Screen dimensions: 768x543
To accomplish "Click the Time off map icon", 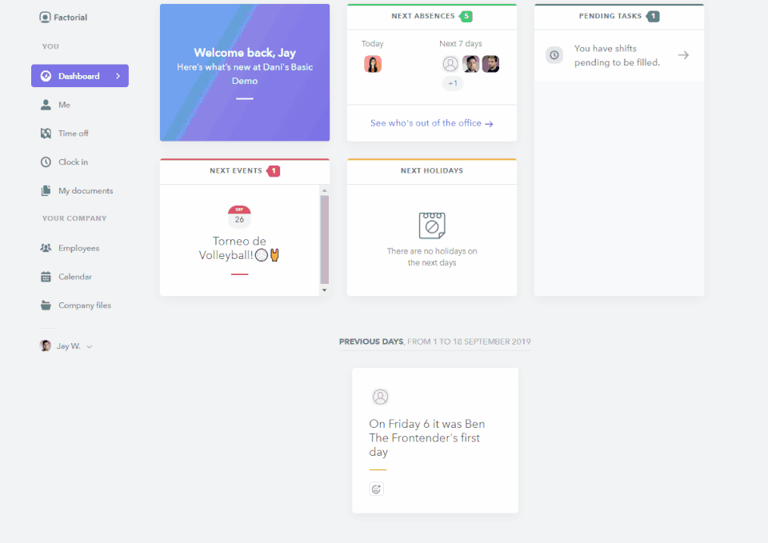I will (x=46, y=134).
